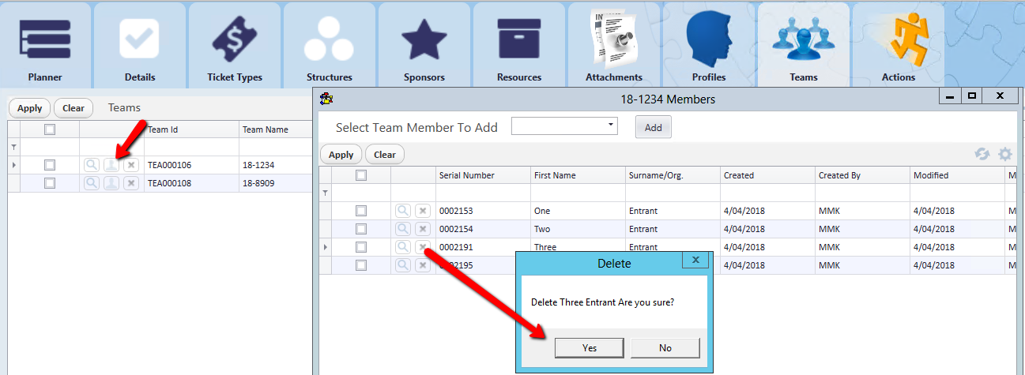Confirm deletion by clicking Yes
The height and width of the screenshot is (375, 1025).
coord(590,347)
